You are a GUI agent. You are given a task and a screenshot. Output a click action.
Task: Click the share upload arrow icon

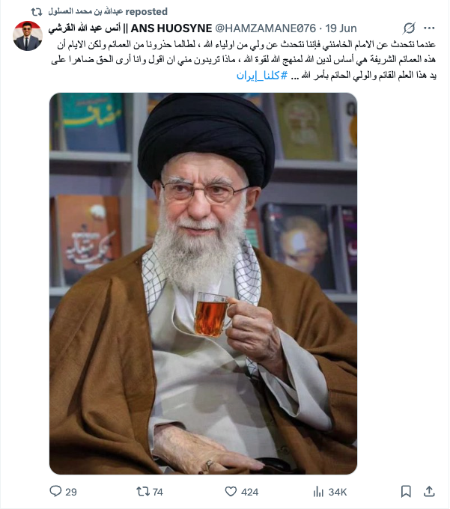point(429,492)
